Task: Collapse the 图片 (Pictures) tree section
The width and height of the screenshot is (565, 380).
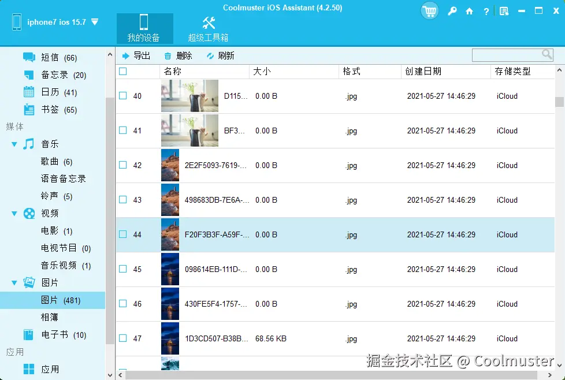Action: coord(13,282)
